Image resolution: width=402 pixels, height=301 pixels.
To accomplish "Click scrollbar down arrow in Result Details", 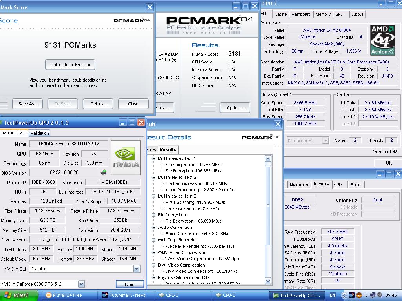I will click(x=268, y=281).
